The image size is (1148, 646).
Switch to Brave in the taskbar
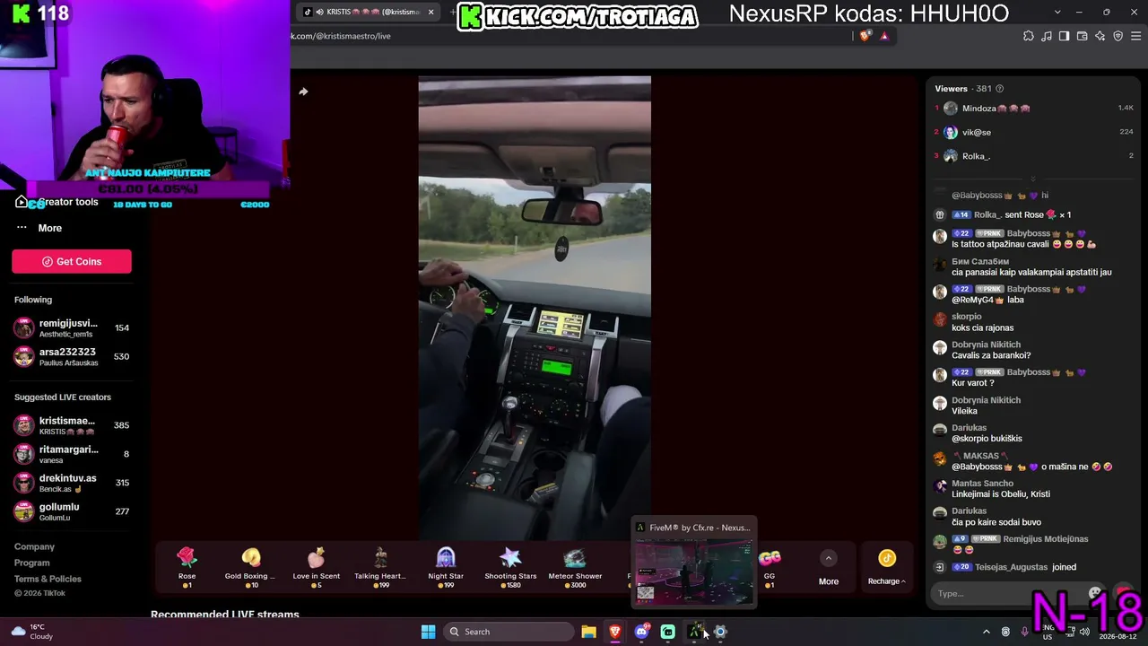pyautogui.click(x=614, y=632)
